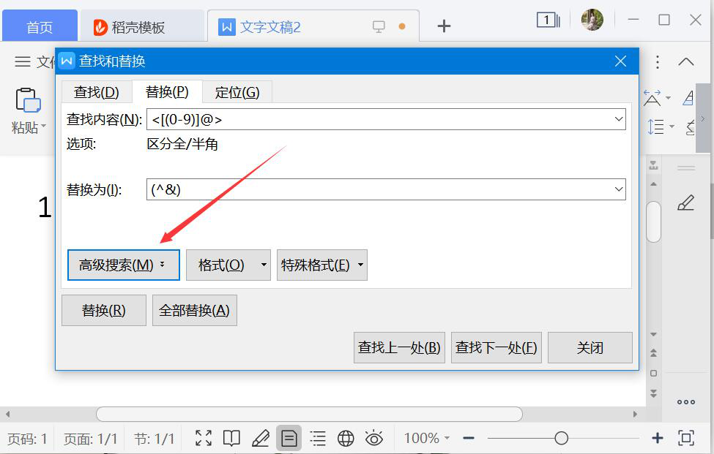
Task: Toggle eye protection mode icon
Action: pyautogui.click(x=374, y=438)
